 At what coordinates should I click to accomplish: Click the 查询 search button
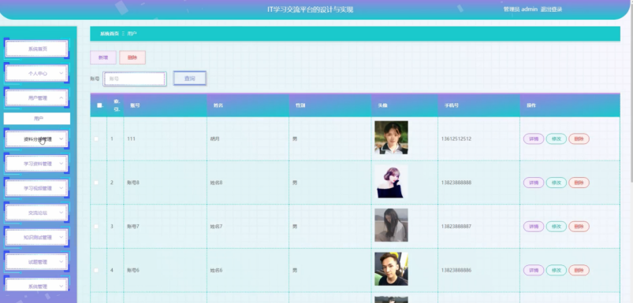pos(190,78)
